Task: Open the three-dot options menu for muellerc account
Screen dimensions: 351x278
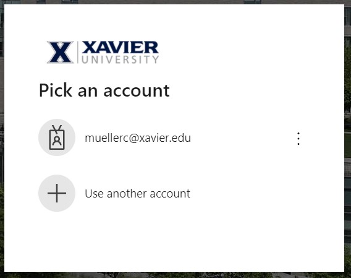Action: [x=298, y=139]
